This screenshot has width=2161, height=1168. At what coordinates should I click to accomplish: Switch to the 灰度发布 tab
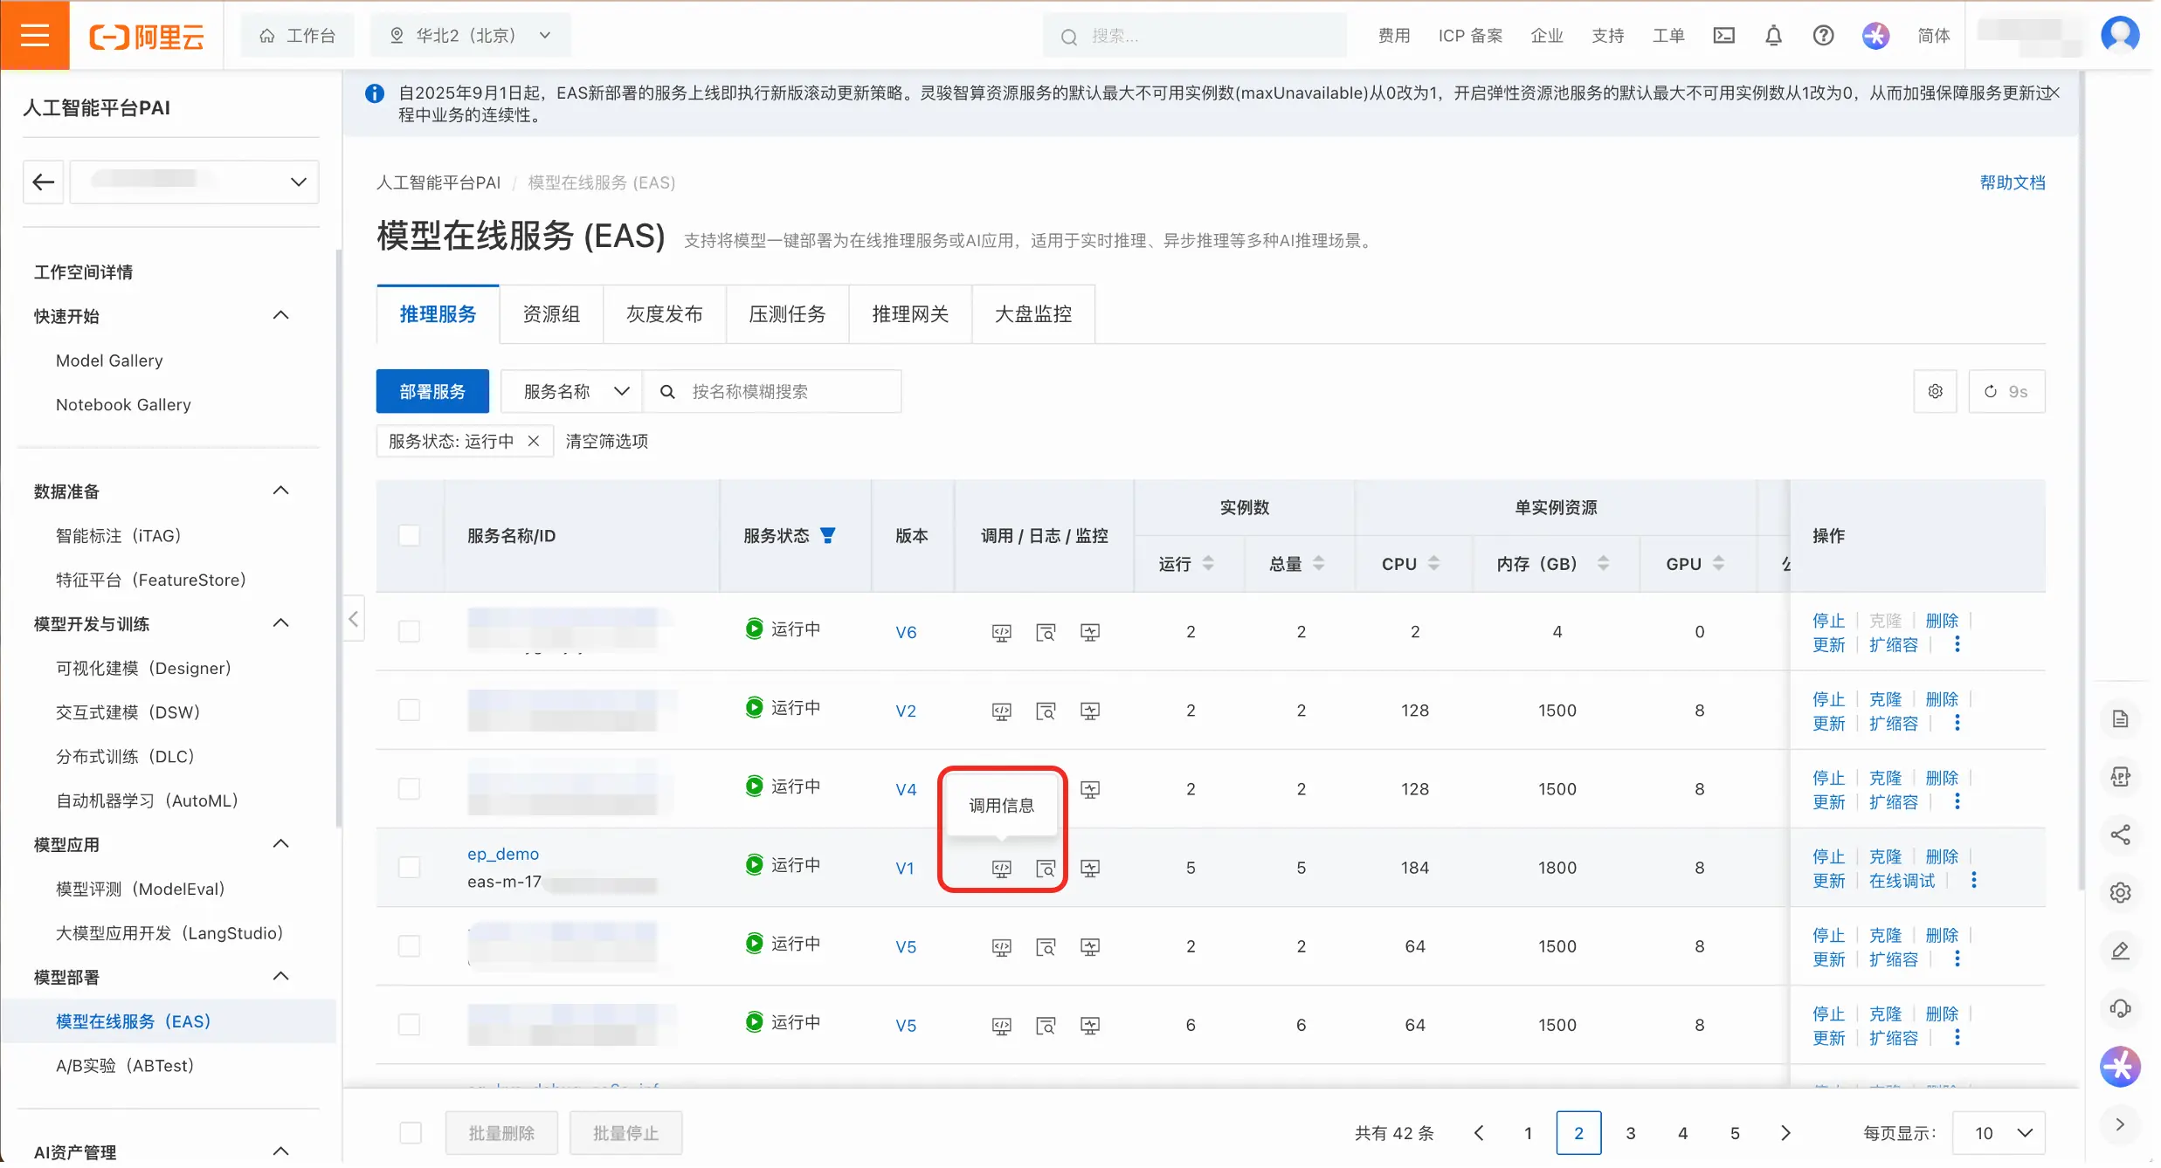[x=666, y=315]
